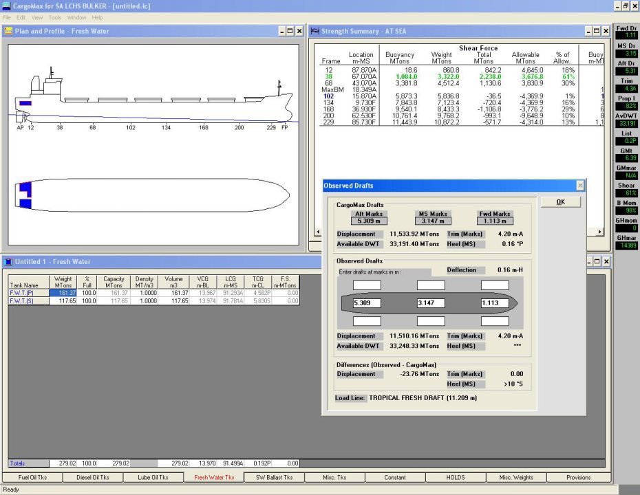The height and width of the screenshot is (495, 640).
Task: Click the observed aft draft field 5.309
Action: (367, 303)
